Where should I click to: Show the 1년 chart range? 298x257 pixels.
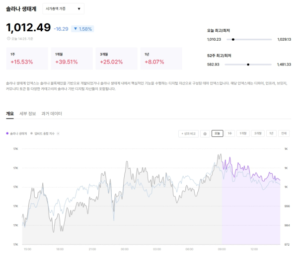(x=271, y=133)
